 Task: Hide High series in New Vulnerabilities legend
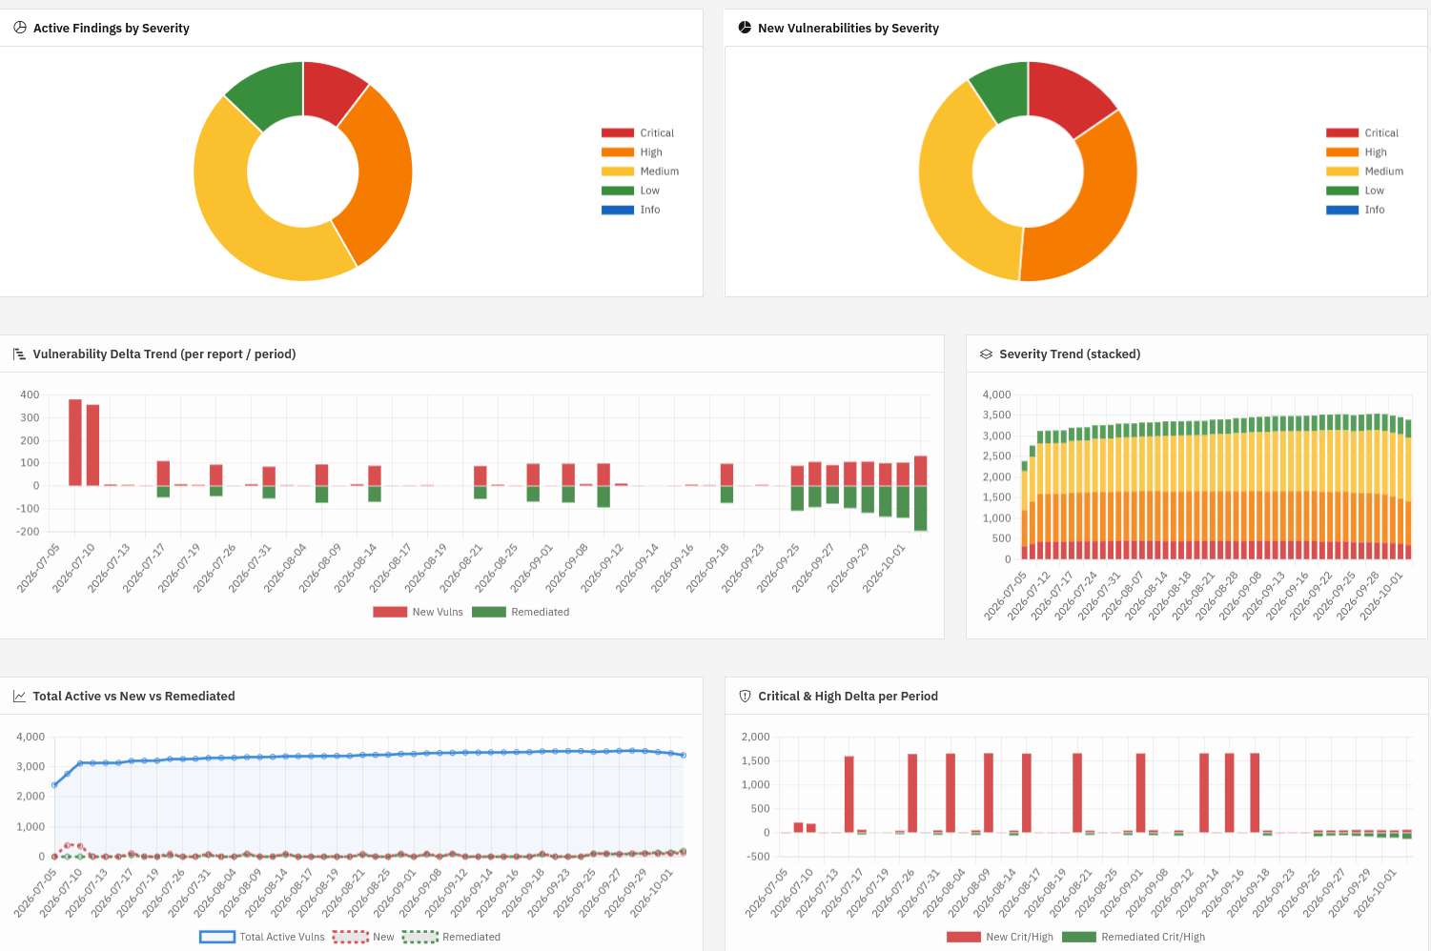click(x=1356, y=152)
